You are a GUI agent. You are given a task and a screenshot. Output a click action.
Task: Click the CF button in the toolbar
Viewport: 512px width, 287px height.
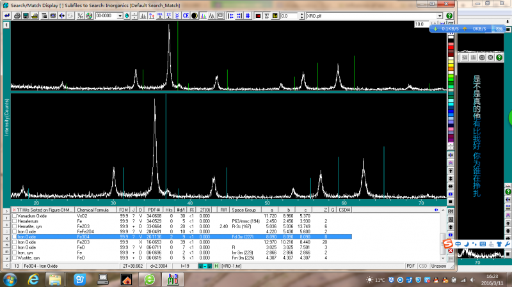186,15
